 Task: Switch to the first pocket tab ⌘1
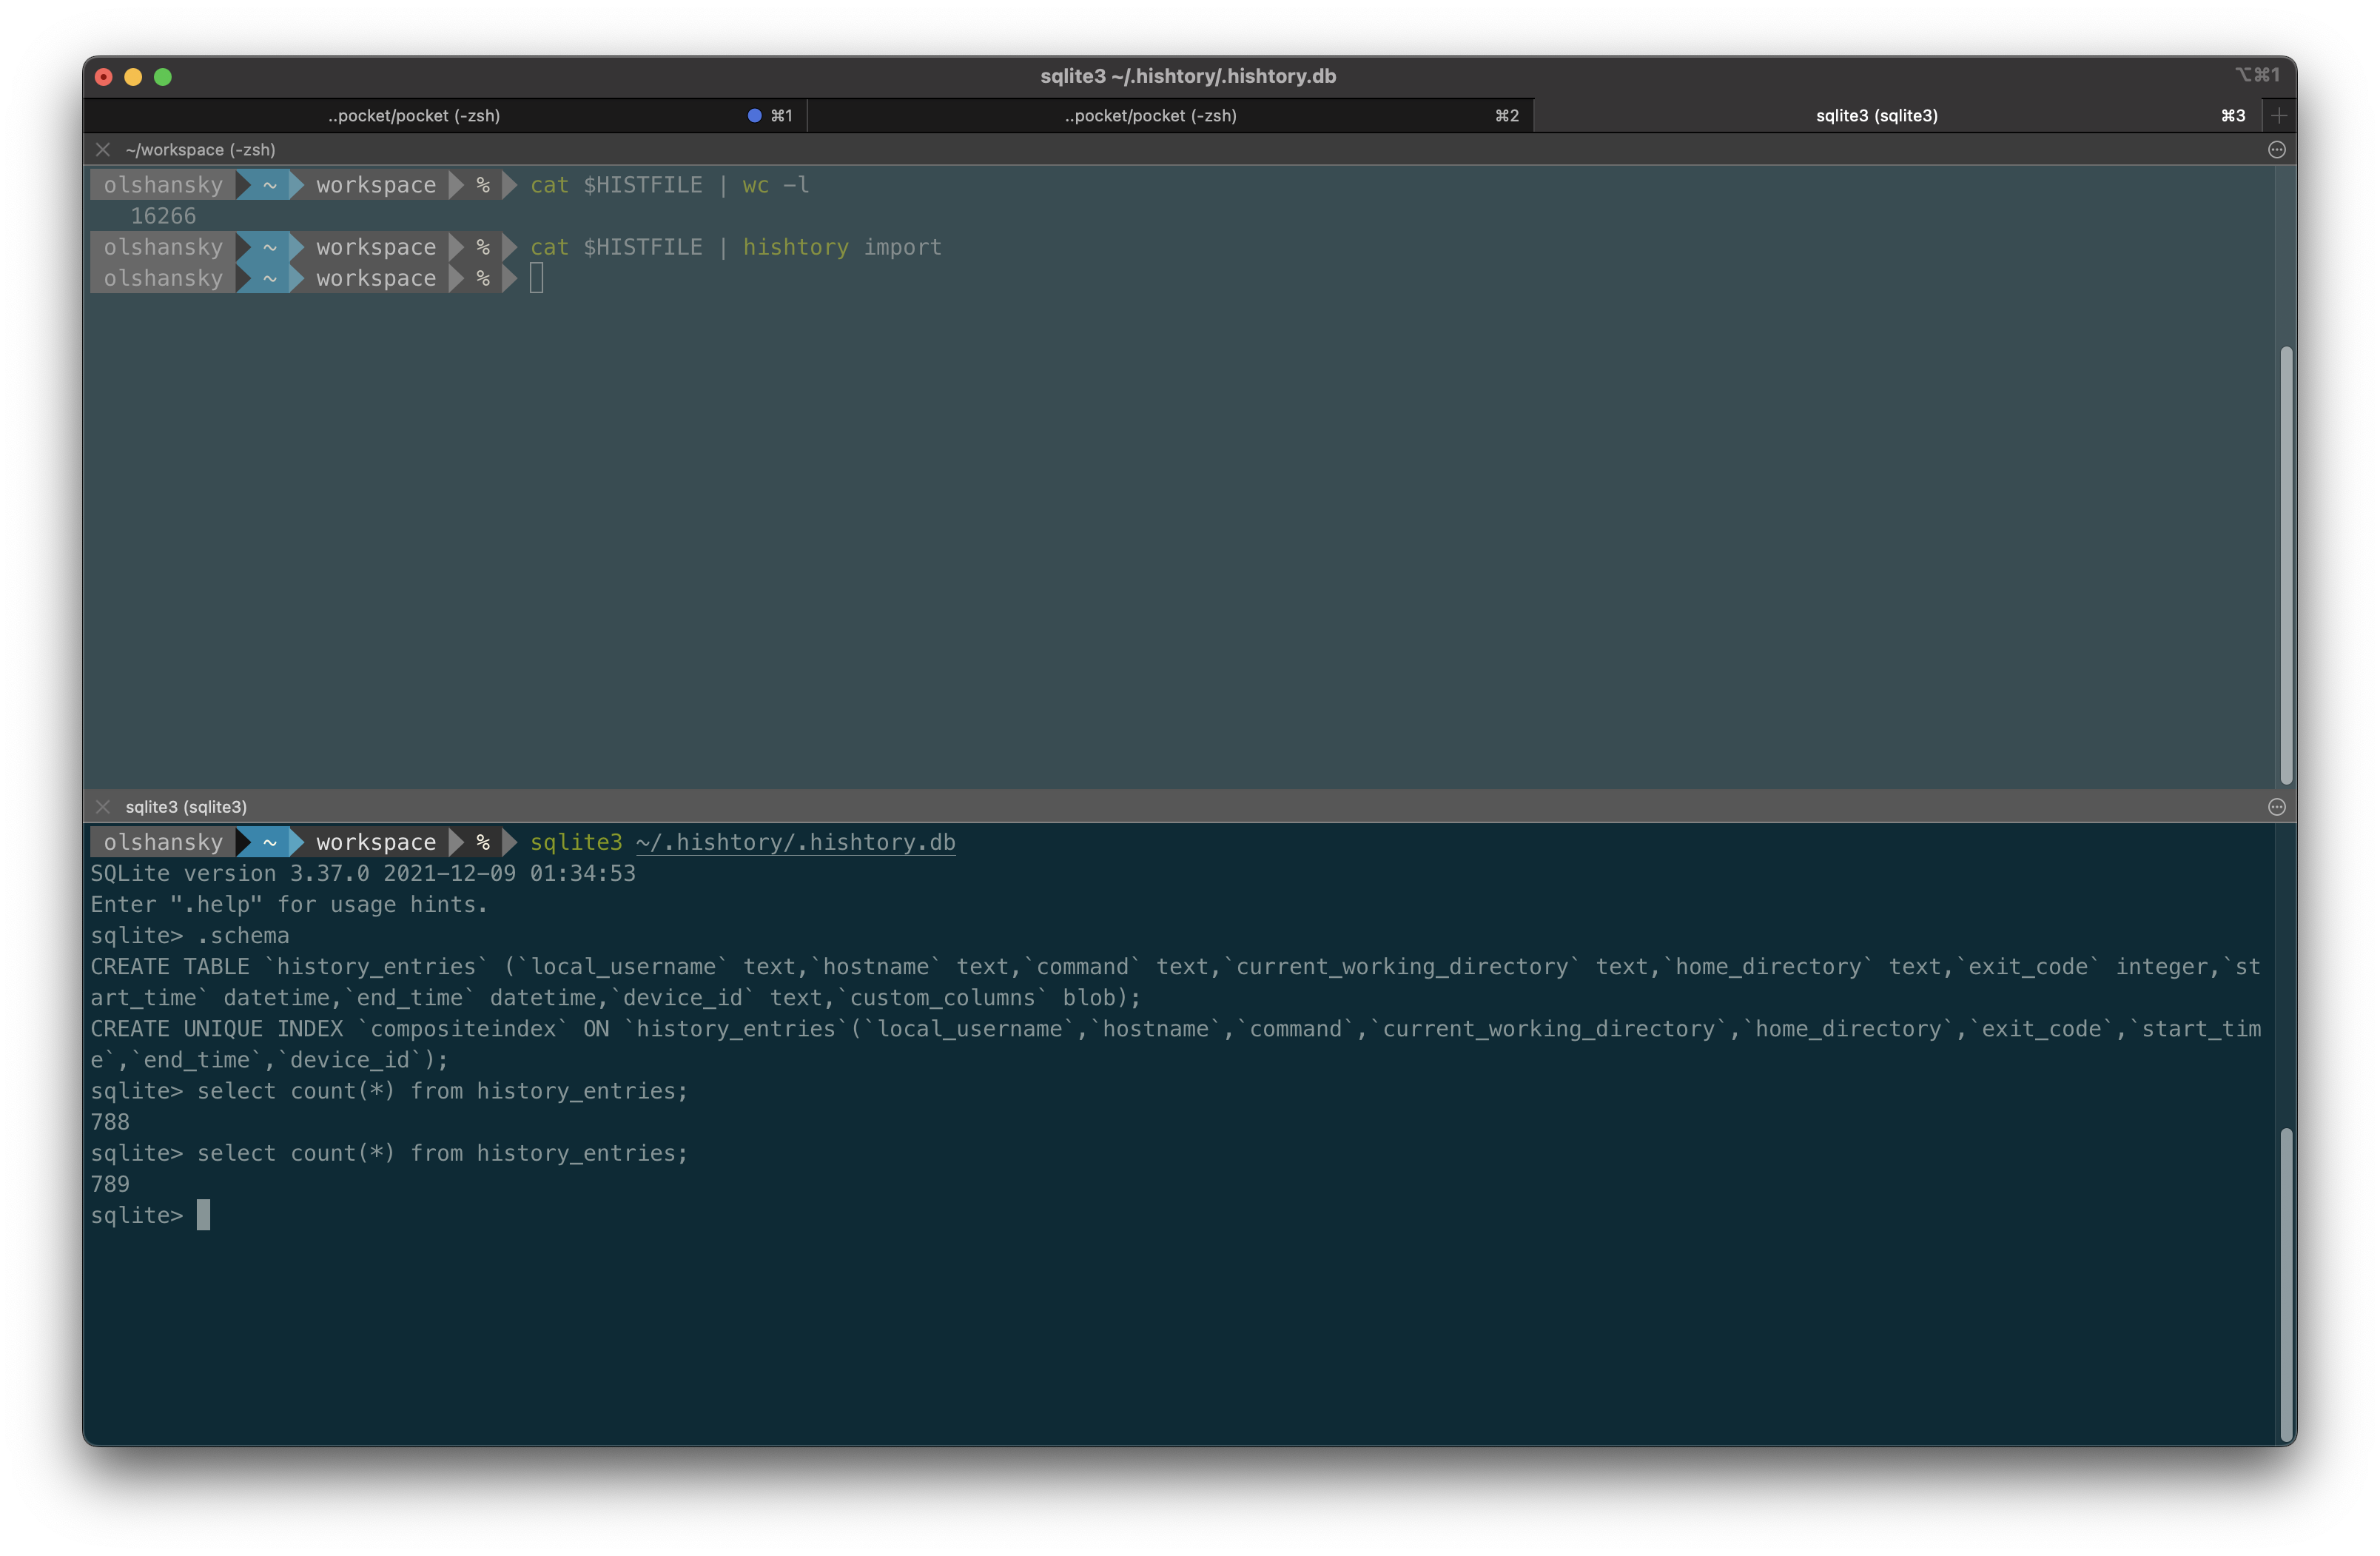(414, 116)
